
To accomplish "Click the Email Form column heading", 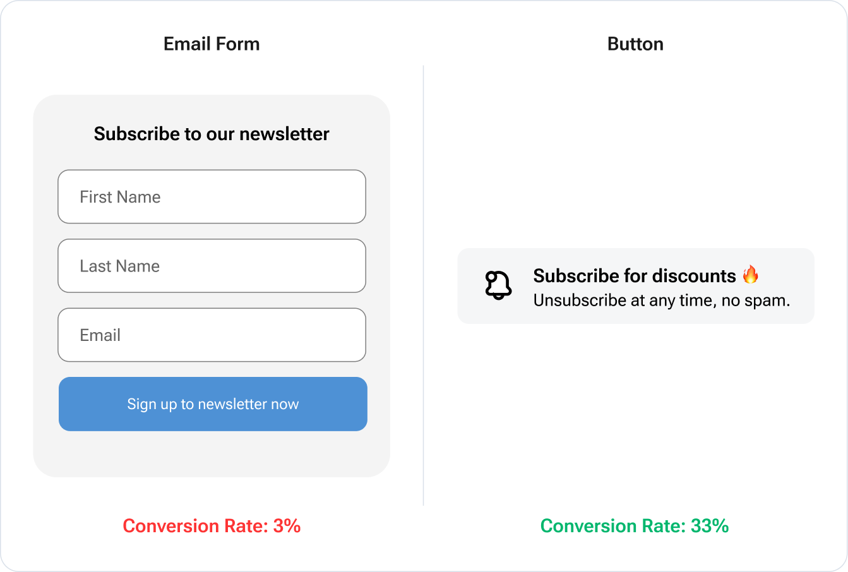I will [x=212, y=44].
